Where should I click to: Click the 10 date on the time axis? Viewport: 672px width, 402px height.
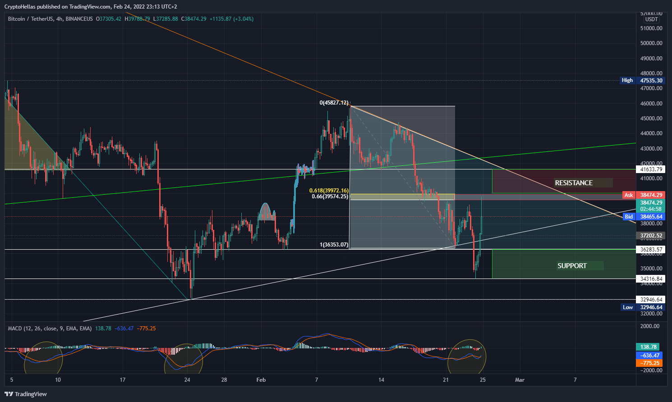pyautogui.click(x=58, y=380)
